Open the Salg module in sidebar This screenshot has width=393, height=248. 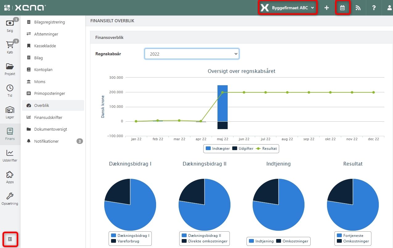coord(10,26)
